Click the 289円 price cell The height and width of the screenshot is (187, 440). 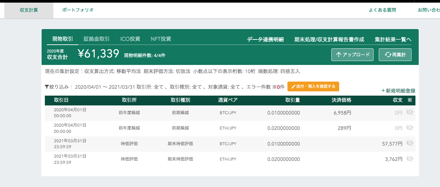tap(344, 128)
